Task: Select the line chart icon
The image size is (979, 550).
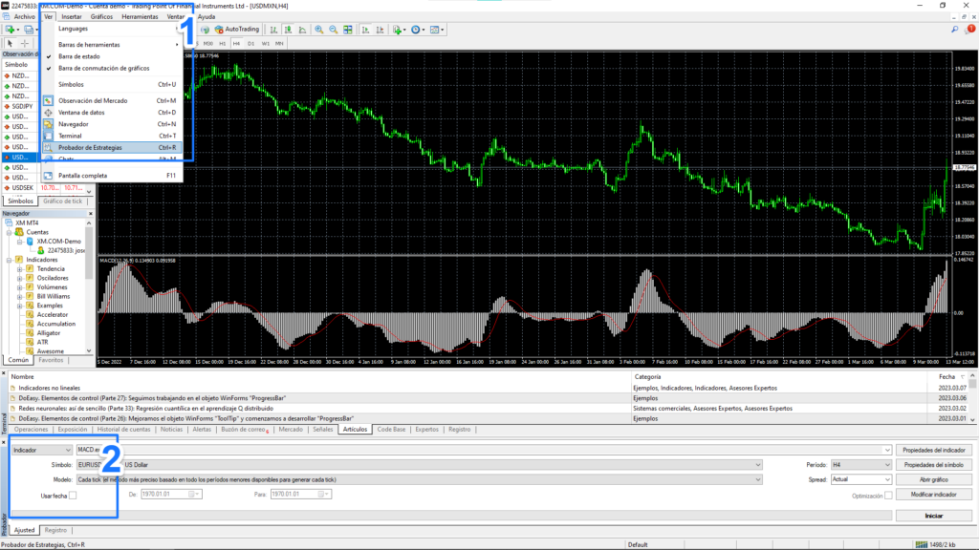Action: pos(303,30)
